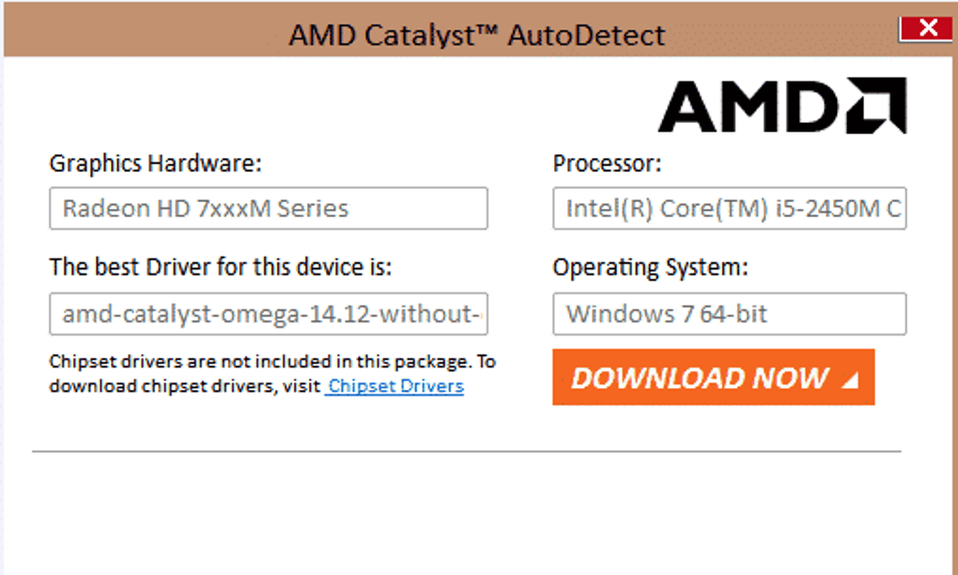Click the AMD logo icon

point(782,105)
